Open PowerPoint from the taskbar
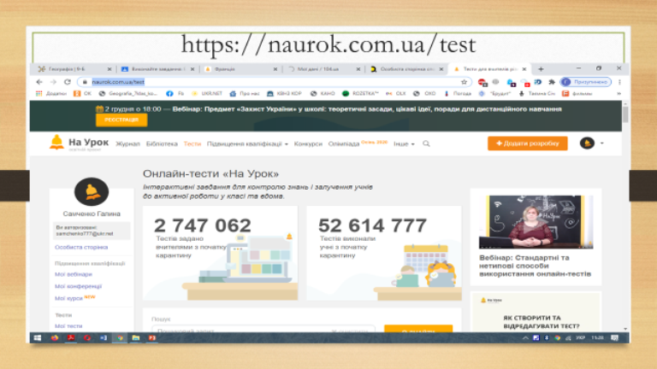Screen dimensions: 657x369 (x=152, y=337)
